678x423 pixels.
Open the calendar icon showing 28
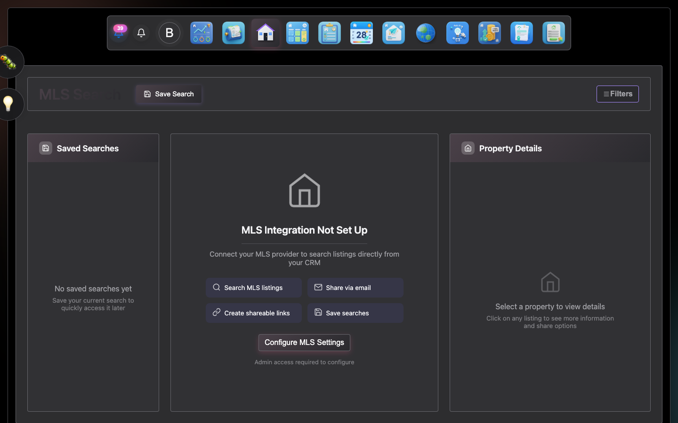[x=362, y=33]
